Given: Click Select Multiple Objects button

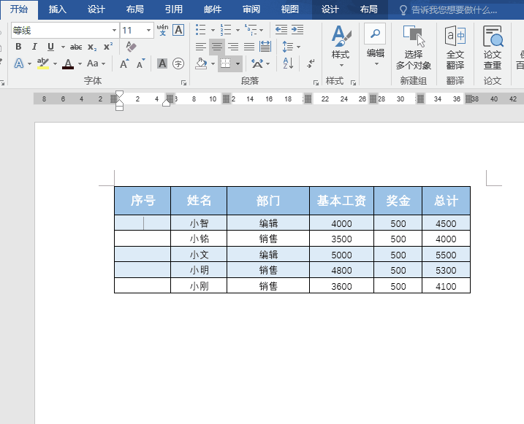Looking at the screenshot, I should pyautogui.click(x=414, y=47).
